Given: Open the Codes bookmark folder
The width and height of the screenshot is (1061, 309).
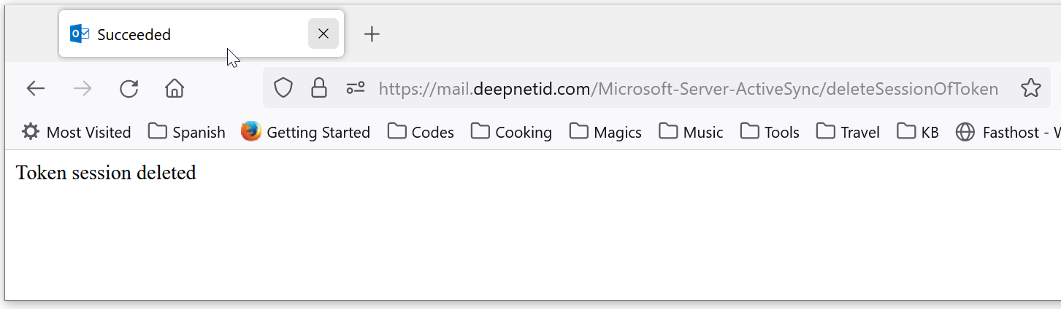Looking at the screenshot, I should 421,132.
